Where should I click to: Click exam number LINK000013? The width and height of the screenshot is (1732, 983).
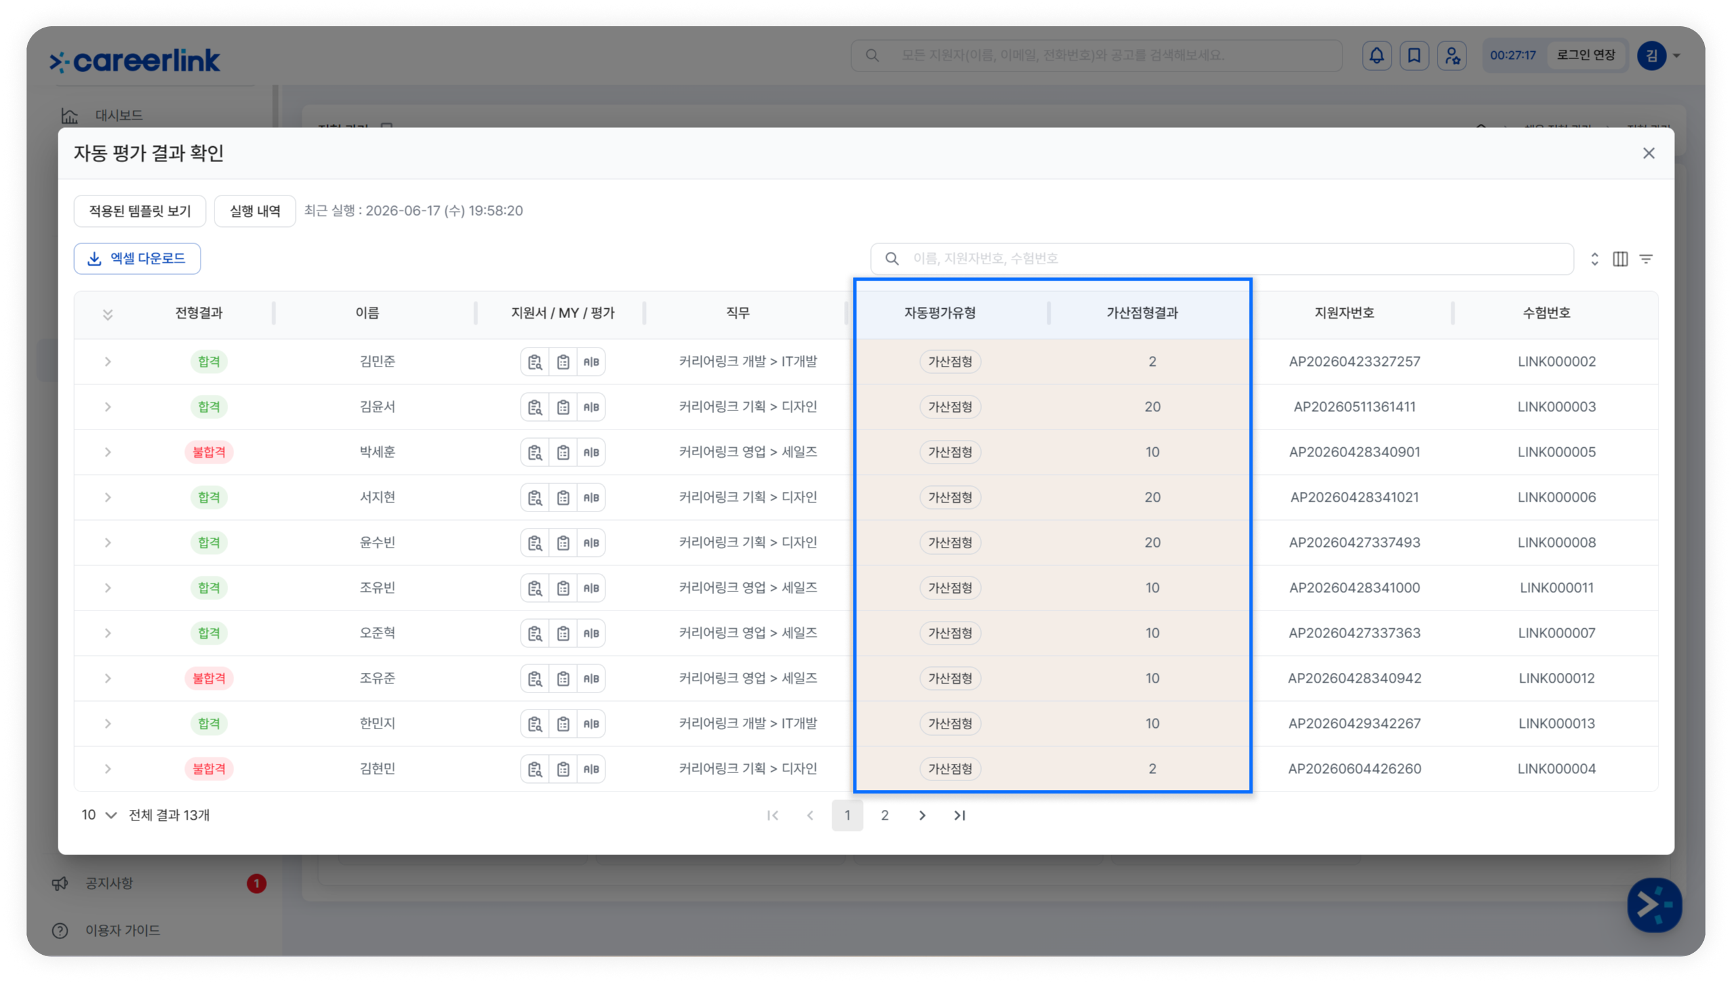click(1556, 724)
